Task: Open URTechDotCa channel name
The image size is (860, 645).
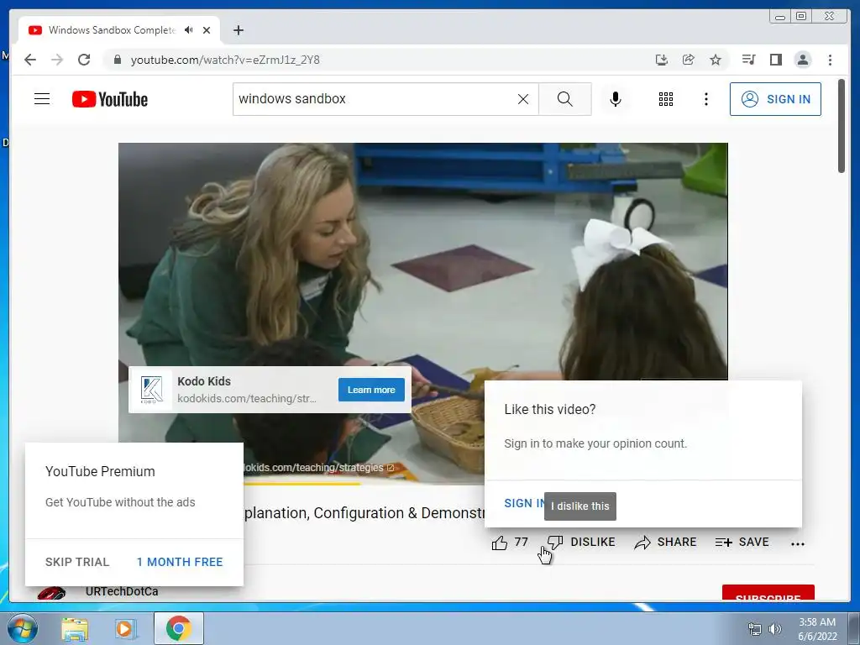Action: (x=122, y=591)
